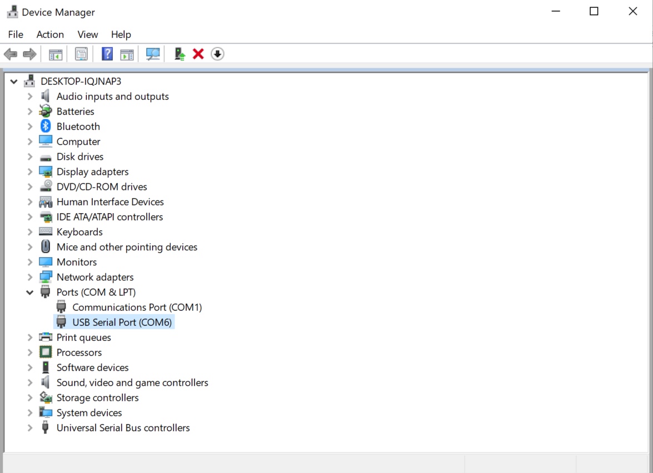Open device Properties from the toolbar
This screenshot has width=653, height=473.
pyautogui.click(x=81, y=53)
